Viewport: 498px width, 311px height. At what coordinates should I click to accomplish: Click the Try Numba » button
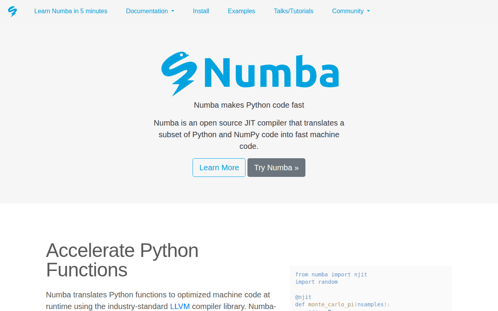tap(276, 168)
